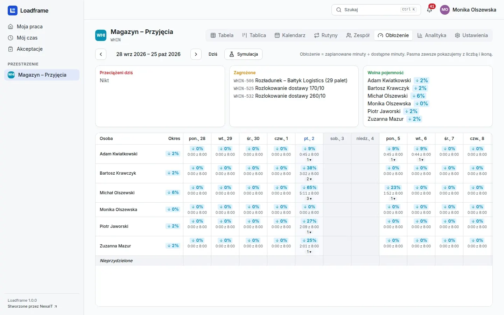This screenshot has width=504, height=315.
Task: Click the date range 28 wrz 2026 – 25 paź 2026
Action: coord(148,54)
